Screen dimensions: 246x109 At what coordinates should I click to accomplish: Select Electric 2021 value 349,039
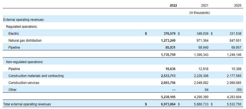coord(202,33)
